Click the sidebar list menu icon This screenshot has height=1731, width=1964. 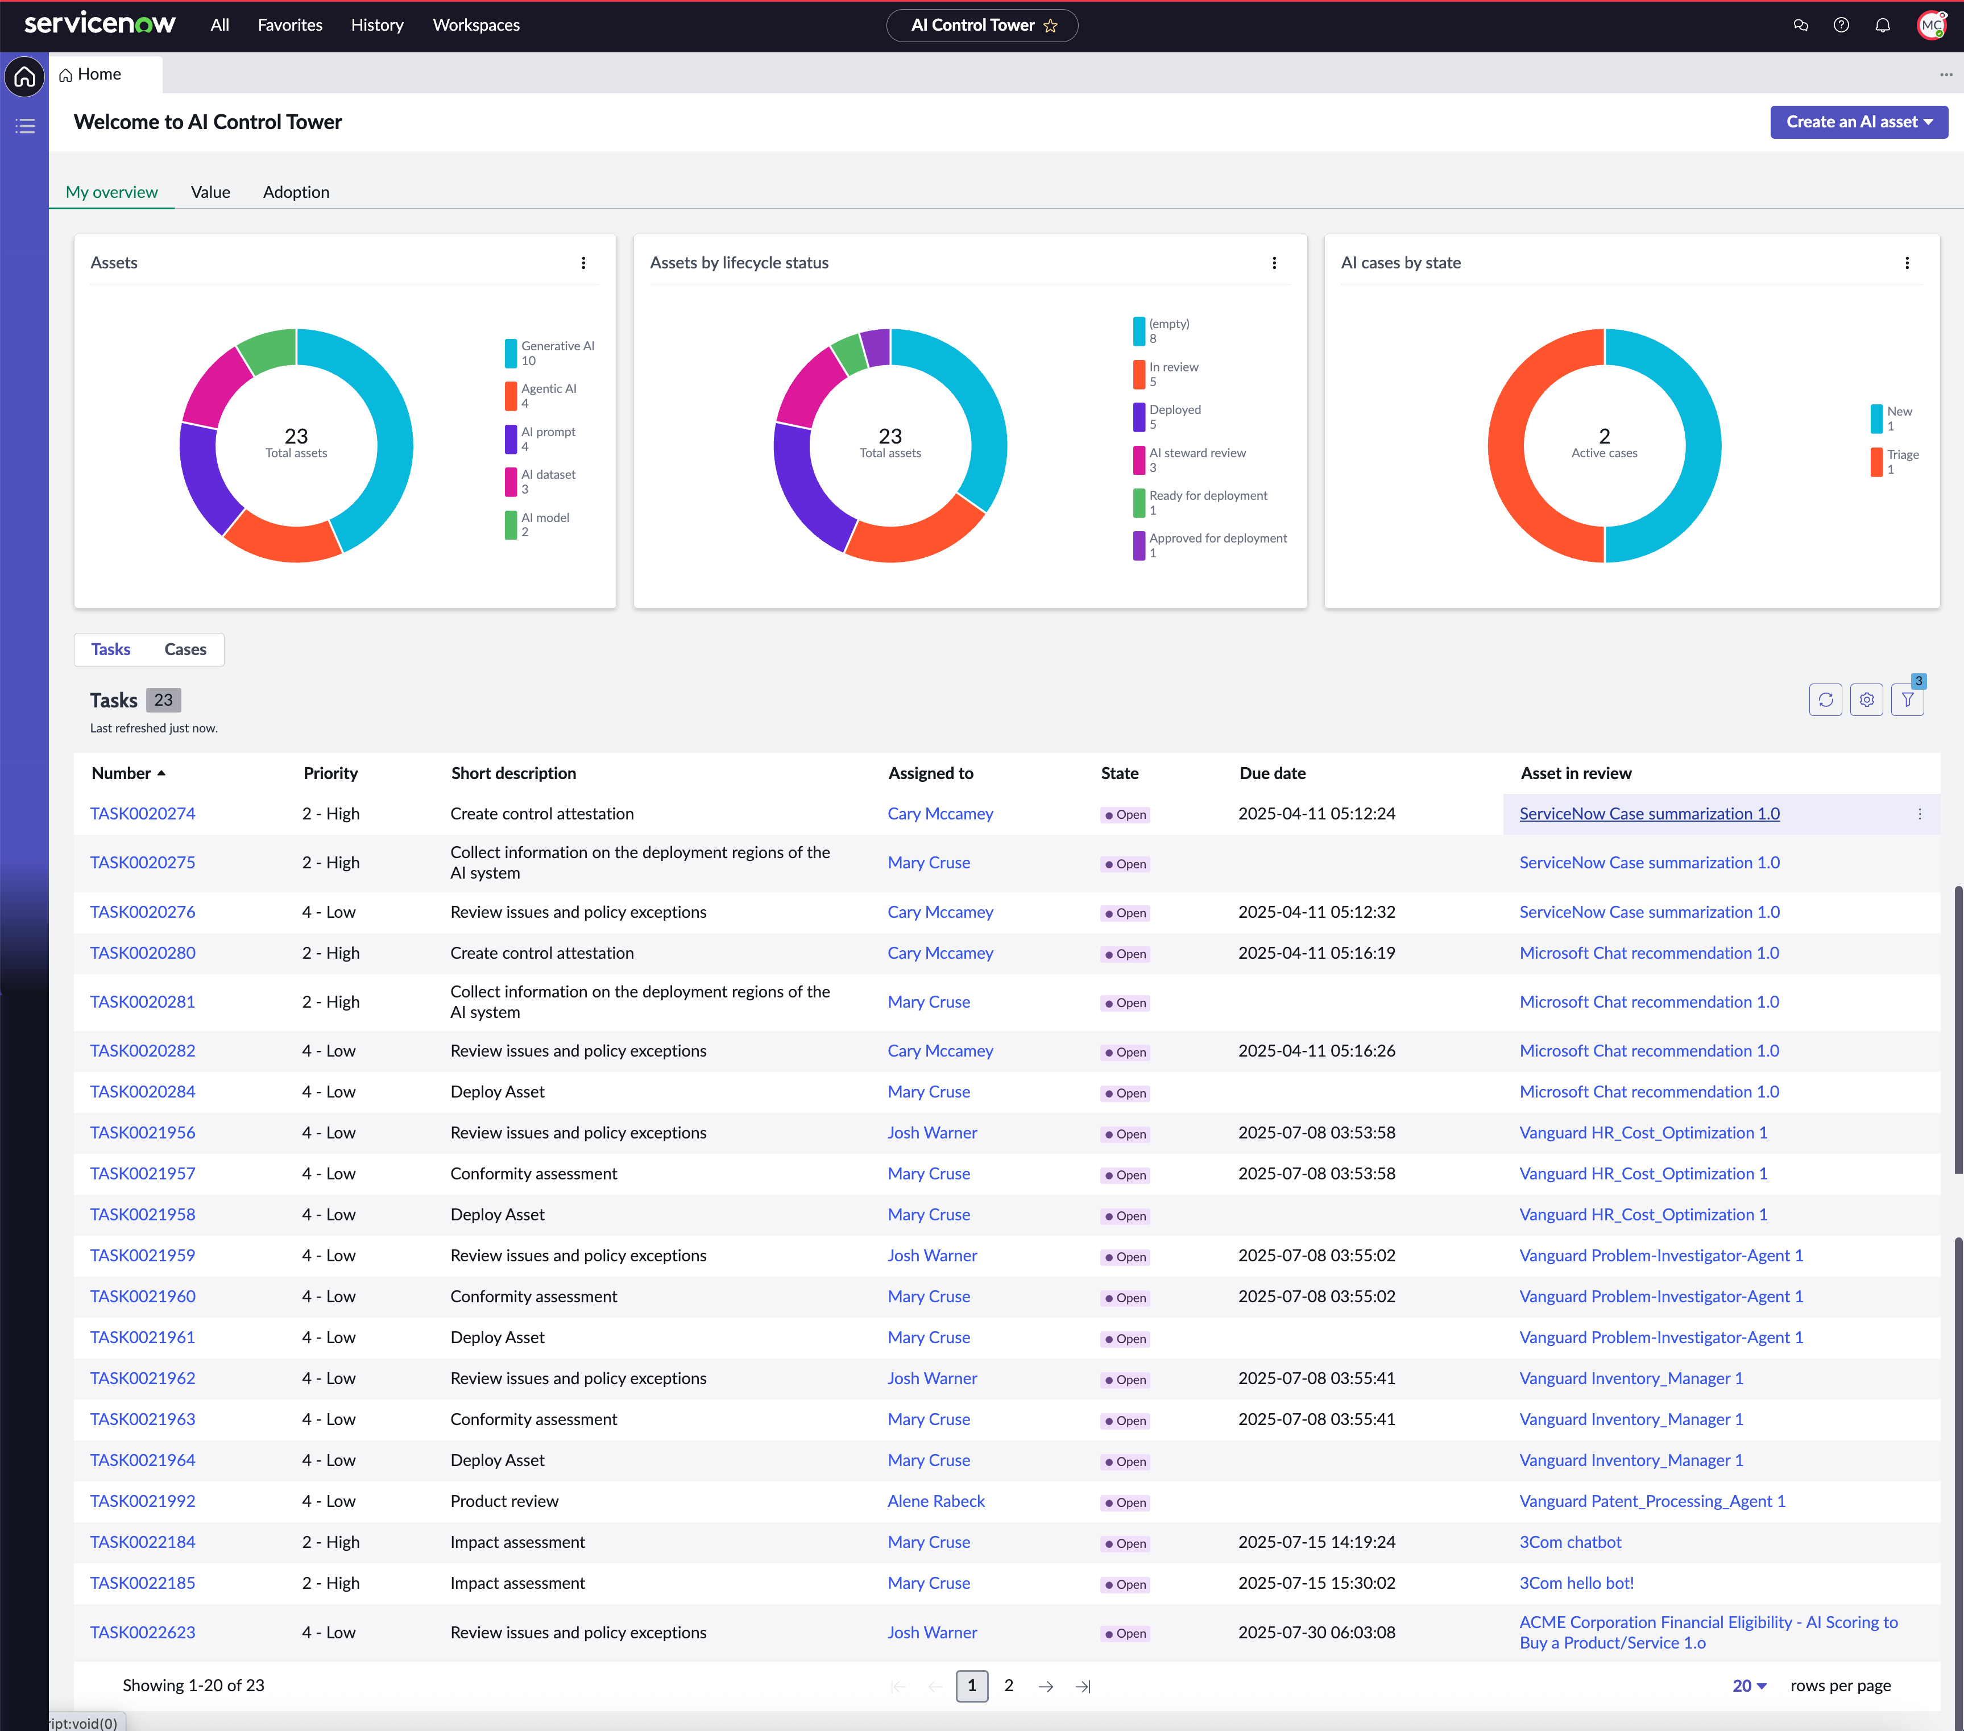25,126
